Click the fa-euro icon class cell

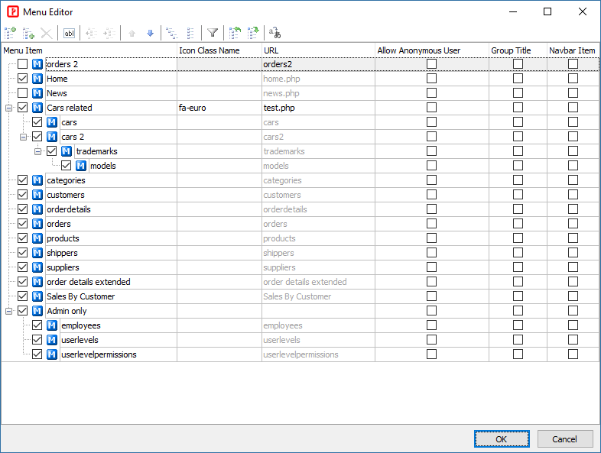click(x=219, y=108)
